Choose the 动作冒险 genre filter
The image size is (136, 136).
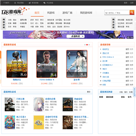pyautogui.click(x=59, y=20)
